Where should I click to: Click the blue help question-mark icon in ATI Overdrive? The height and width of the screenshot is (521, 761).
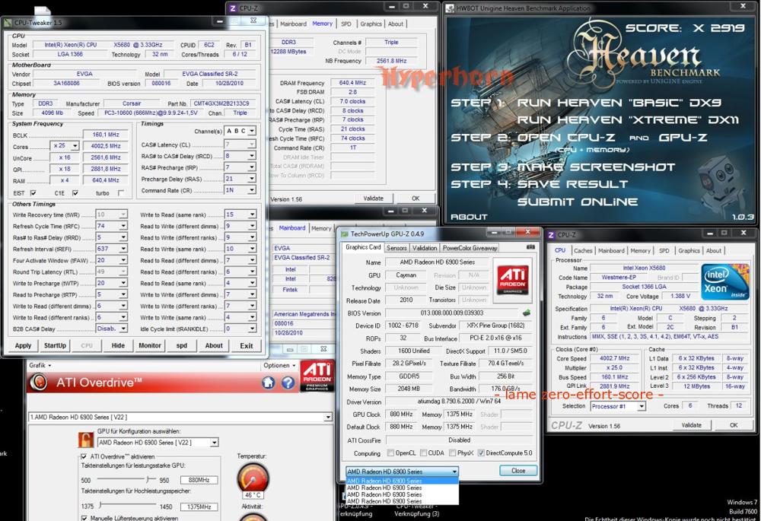click(x=288, y=383)
